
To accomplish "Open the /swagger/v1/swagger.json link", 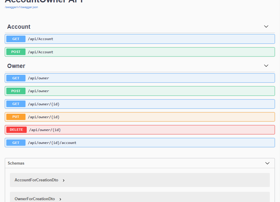I will (21, 7).
